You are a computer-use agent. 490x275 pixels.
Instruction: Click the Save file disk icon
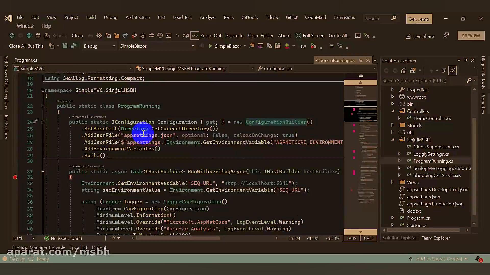point(65,46)
